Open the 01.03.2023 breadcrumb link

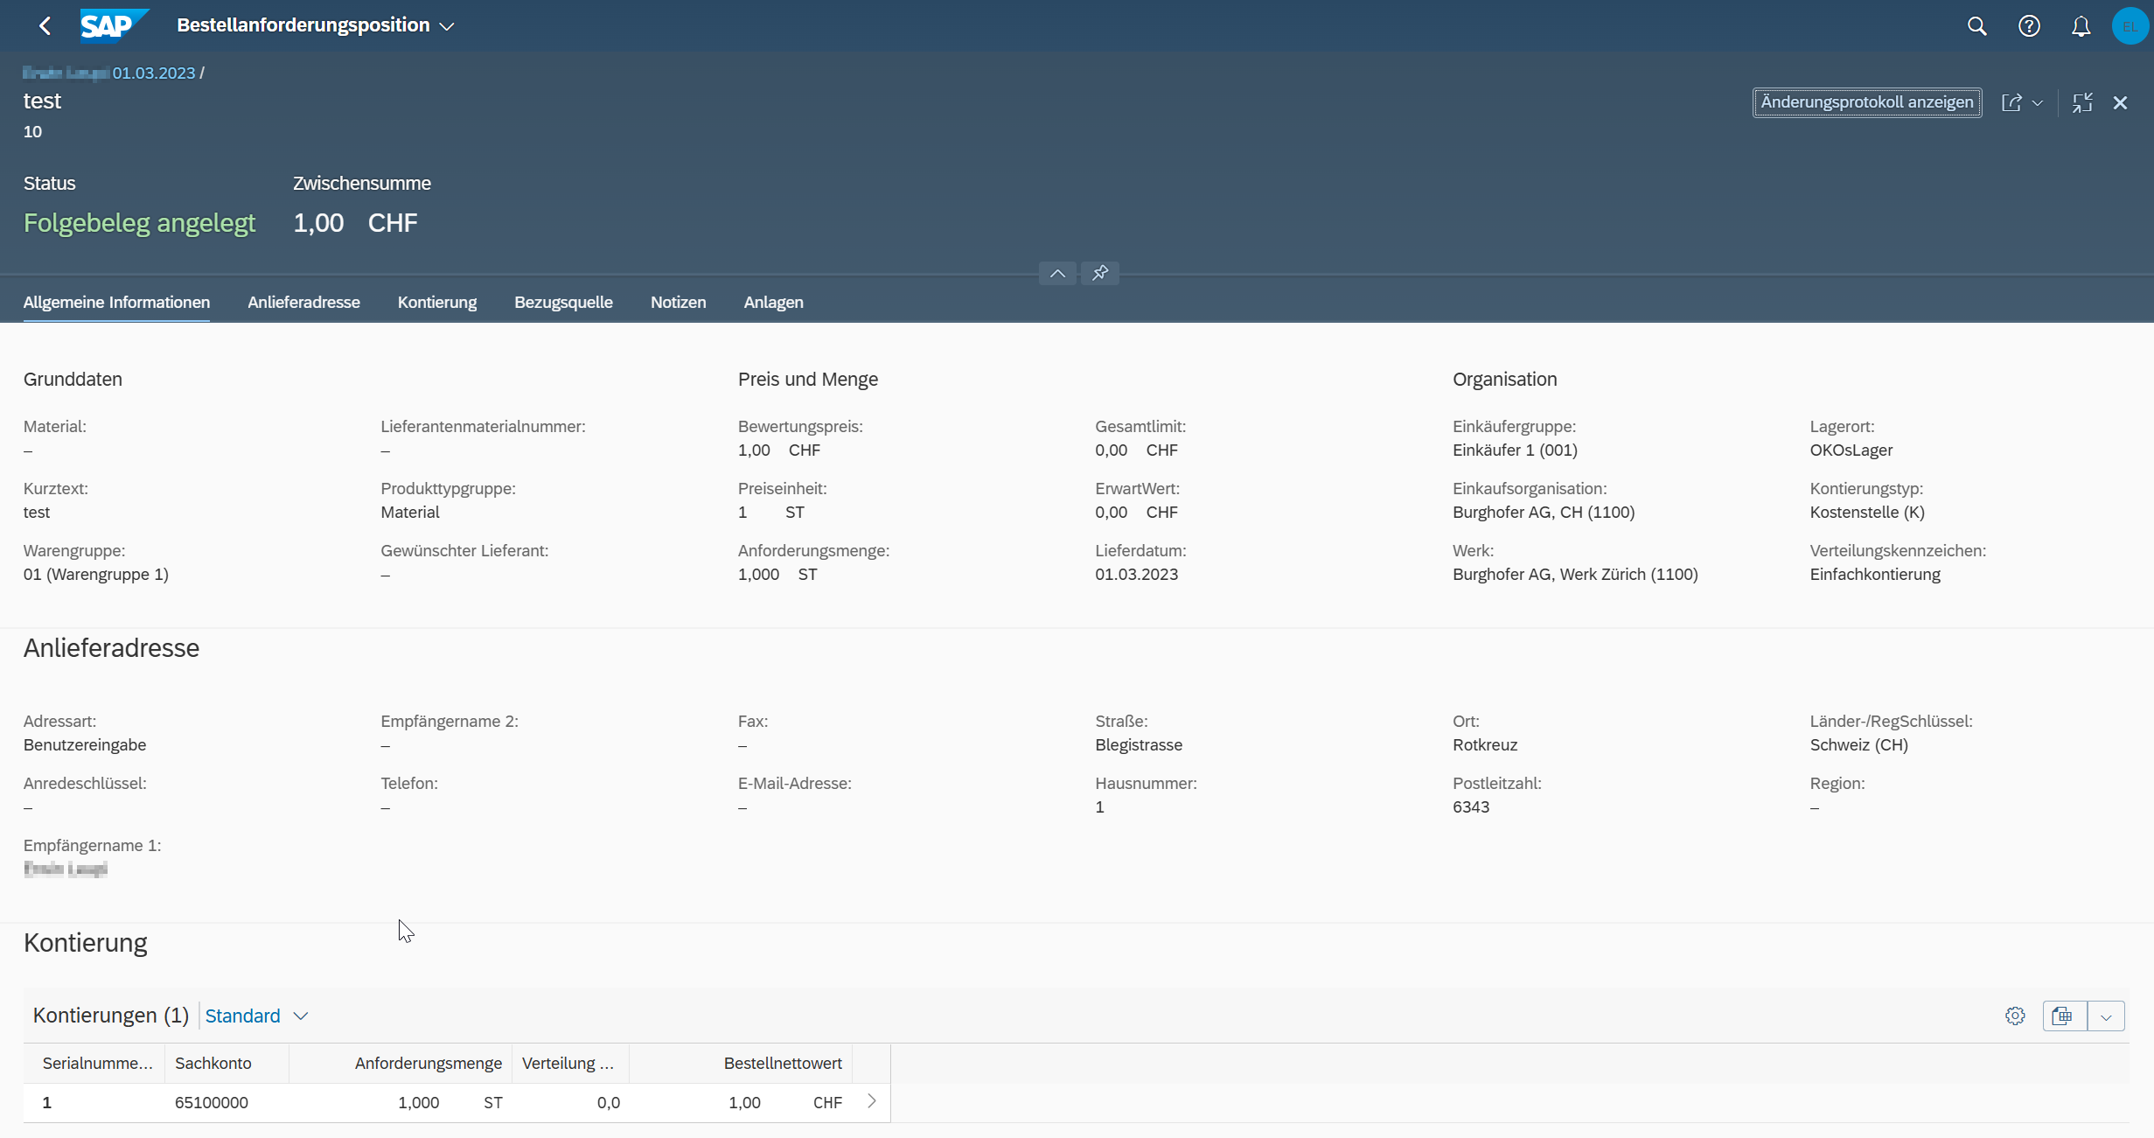[x=153, y=73]
